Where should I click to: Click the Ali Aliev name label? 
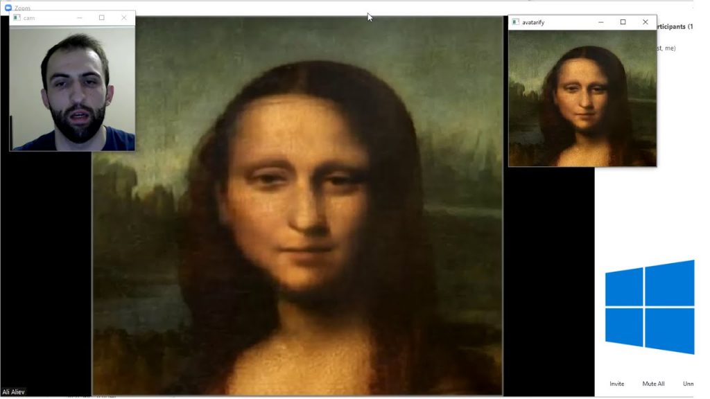13,392
